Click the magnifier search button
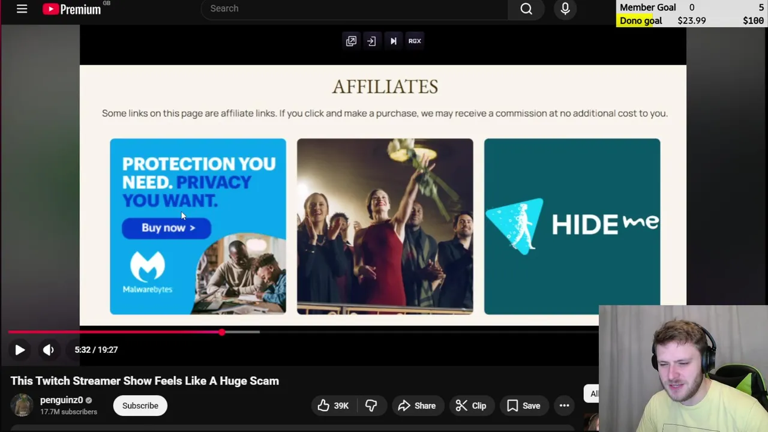 (526, 8)
